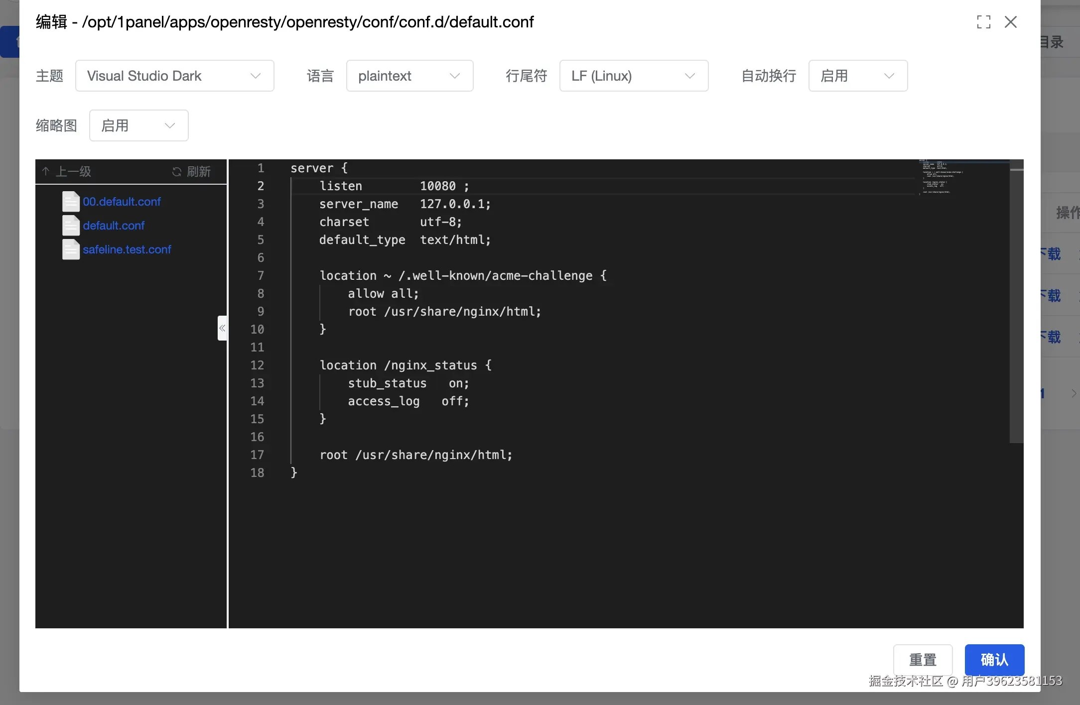Viewport: 1080px width, 705px height.
Task: Go up one level with arrow icon
Action: (46, 172)
